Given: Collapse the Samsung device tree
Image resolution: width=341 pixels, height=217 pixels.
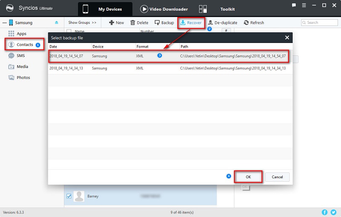Looking at the screenshot, I should tap(4, 23).
